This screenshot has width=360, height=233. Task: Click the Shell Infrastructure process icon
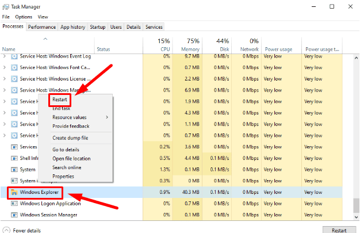pyautogui.click(x=14, y=158)
